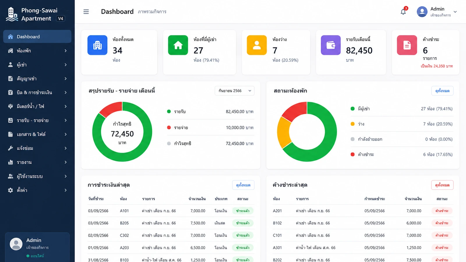Click the green home icon card
This screenshot has width=466, height=262.
178,45
